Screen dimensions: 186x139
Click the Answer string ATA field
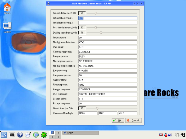coord(108,80)
